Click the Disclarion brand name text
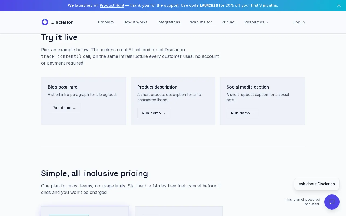This screenshot has height=216, width=346. click(62, 22)
